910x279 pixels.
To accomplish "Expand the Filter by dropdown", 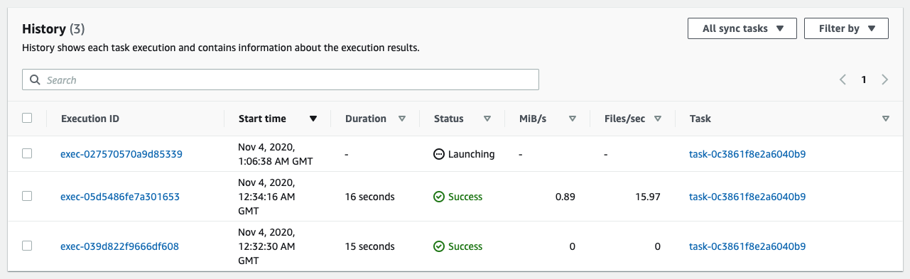I will point(846,29).
